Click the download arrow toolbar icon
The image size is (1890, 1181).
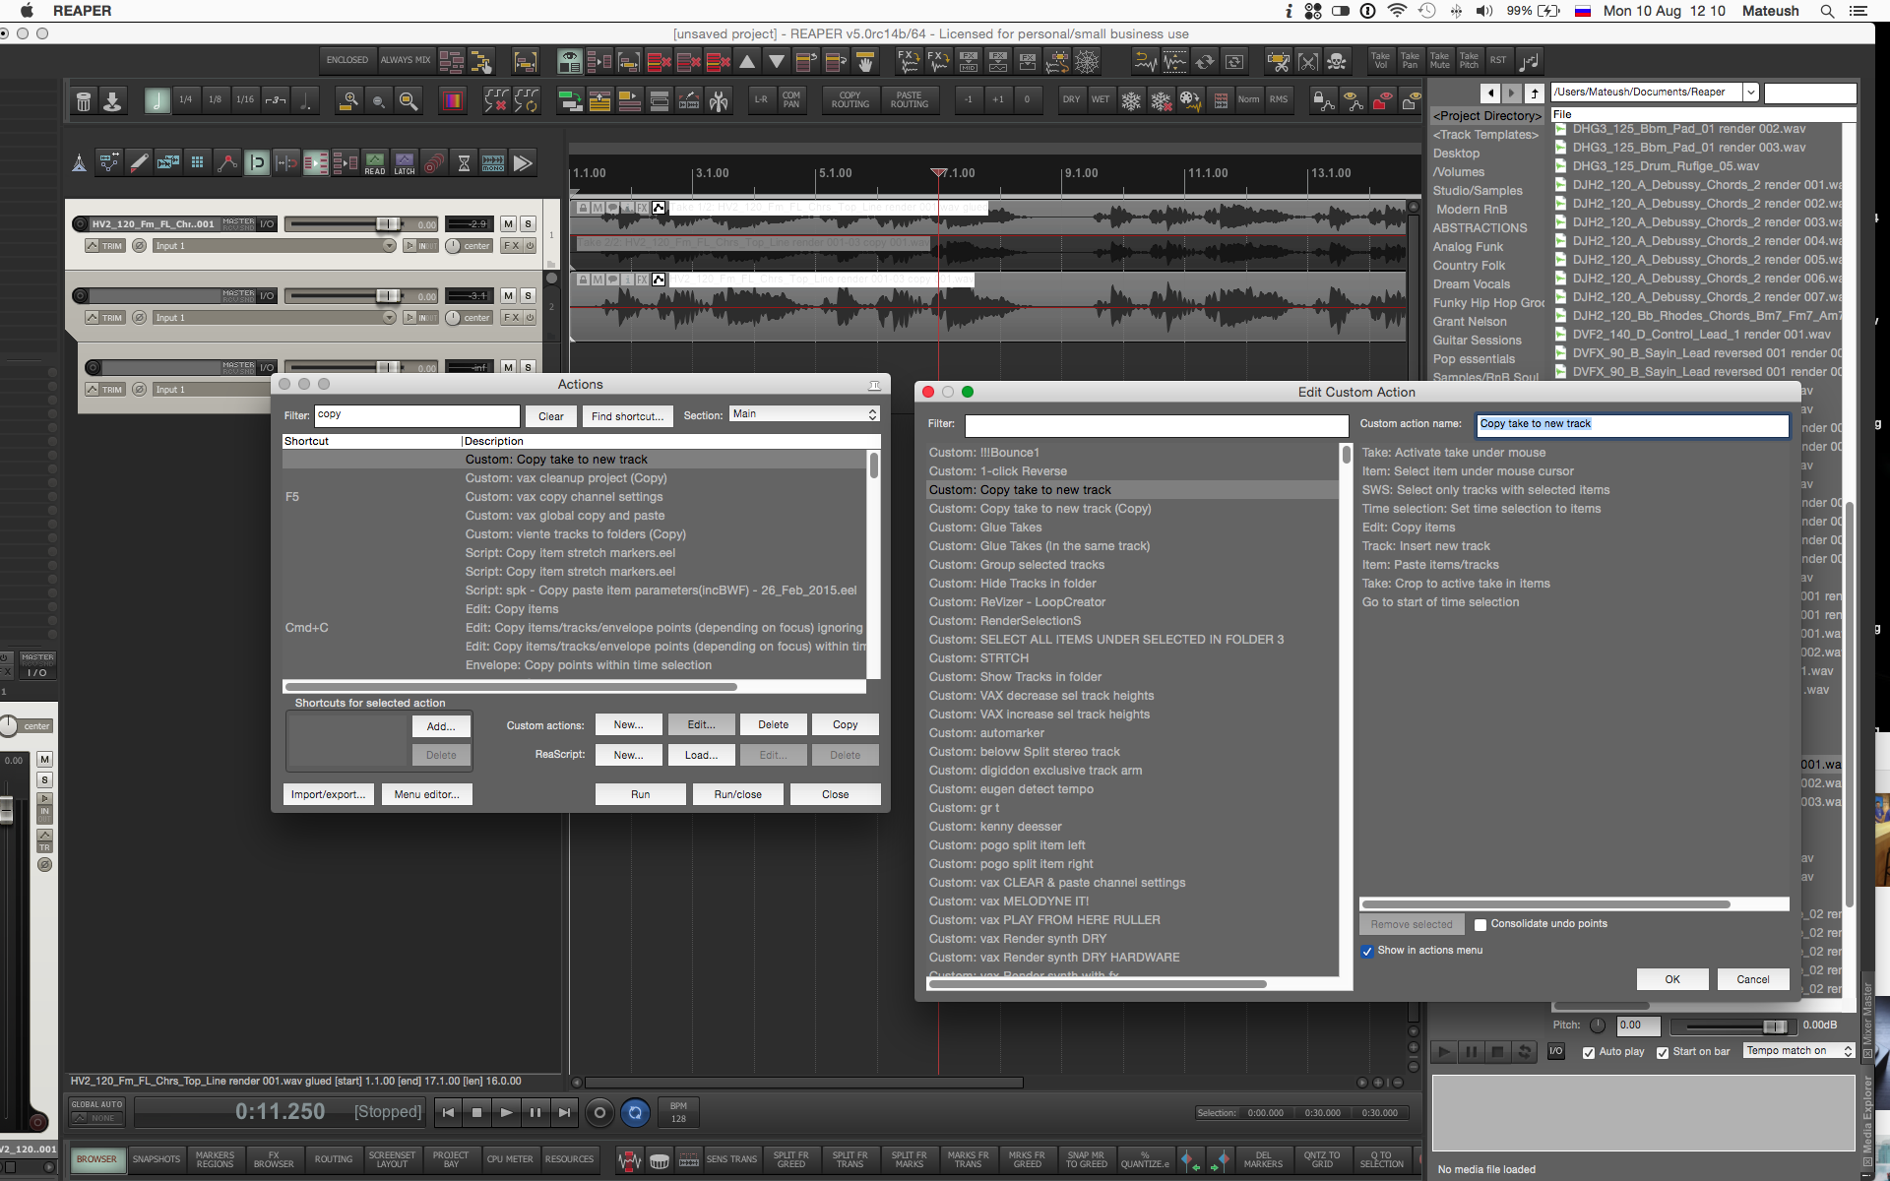pos(112,100)
